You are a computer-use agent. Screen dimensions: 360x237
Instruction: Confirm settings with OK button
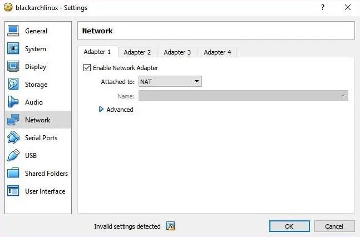(x=289, y=226)
